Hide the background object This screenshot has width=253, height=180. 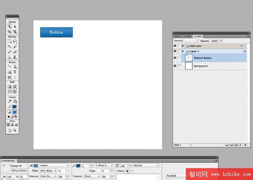[x=175, y=66]
